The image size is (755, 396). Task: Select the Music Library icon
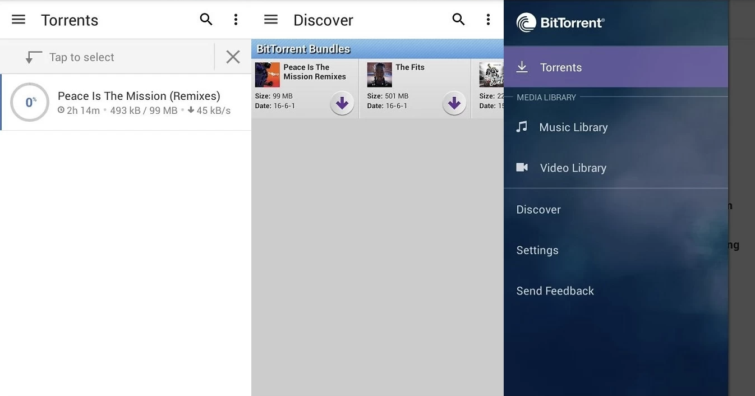(x=522, y=127)
